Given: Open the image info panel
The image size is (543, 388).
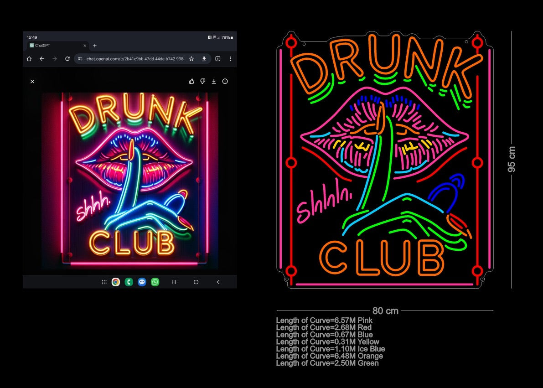Looking at the screenshot, I should point(225,81).
